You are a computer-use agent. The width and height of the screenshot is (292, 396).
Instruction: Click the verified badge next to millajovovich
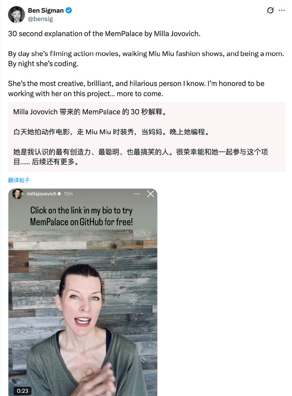click(59, 194)
